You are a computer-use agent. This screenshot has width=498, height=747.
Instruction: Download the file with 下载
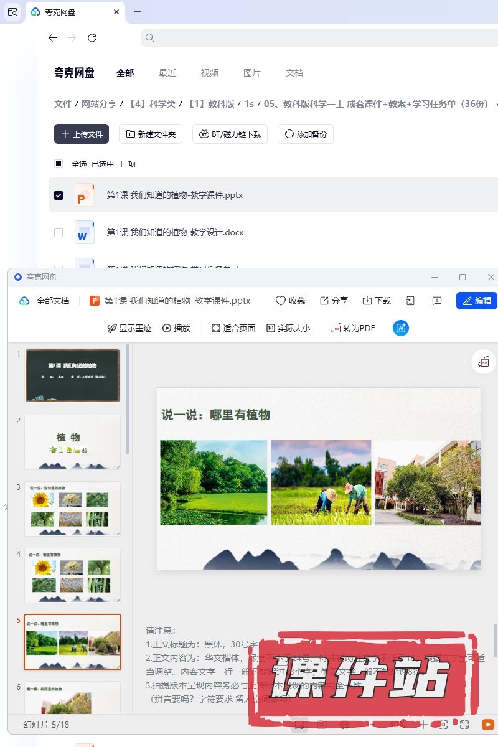point(377,301)
